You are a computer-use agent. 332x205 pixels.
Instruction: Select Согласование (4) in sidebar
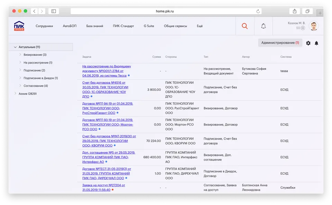pos(36,86)
